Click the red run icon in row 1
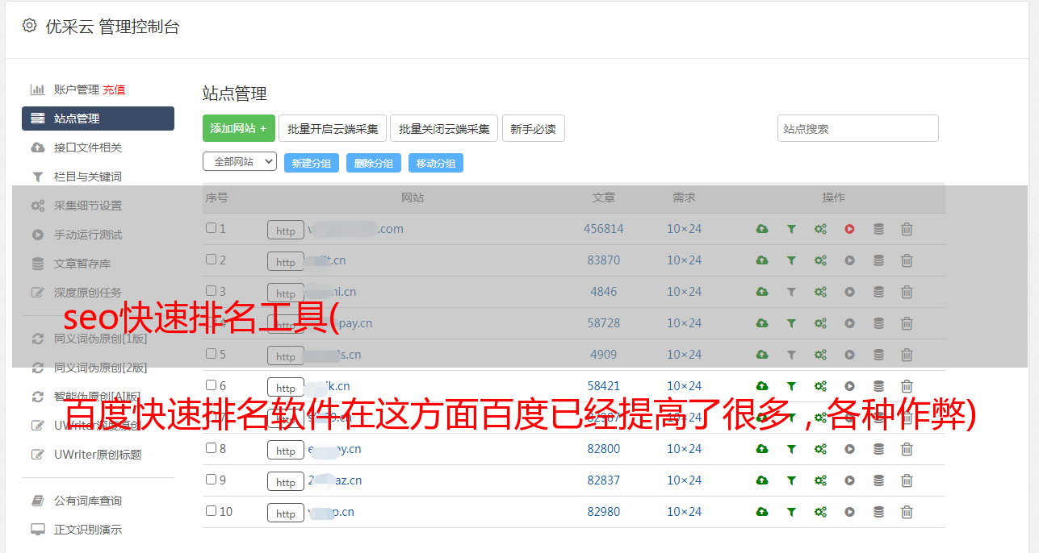 [849, 229]
